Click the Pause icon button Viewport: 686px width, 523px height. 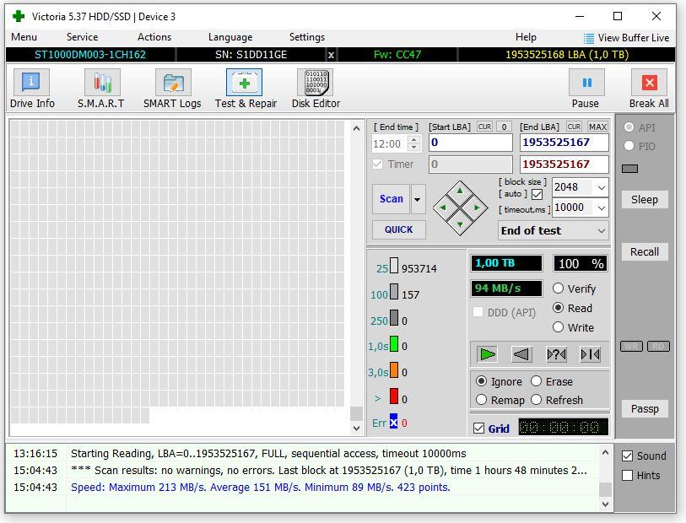[x=586, y=83]
